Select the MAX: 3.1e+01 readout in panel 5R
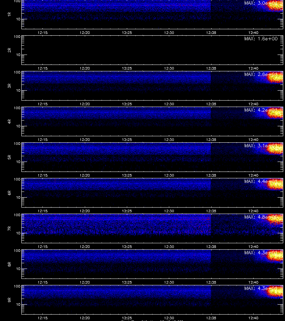This screenshot has width=285, height=321. [x=261, y=146]
